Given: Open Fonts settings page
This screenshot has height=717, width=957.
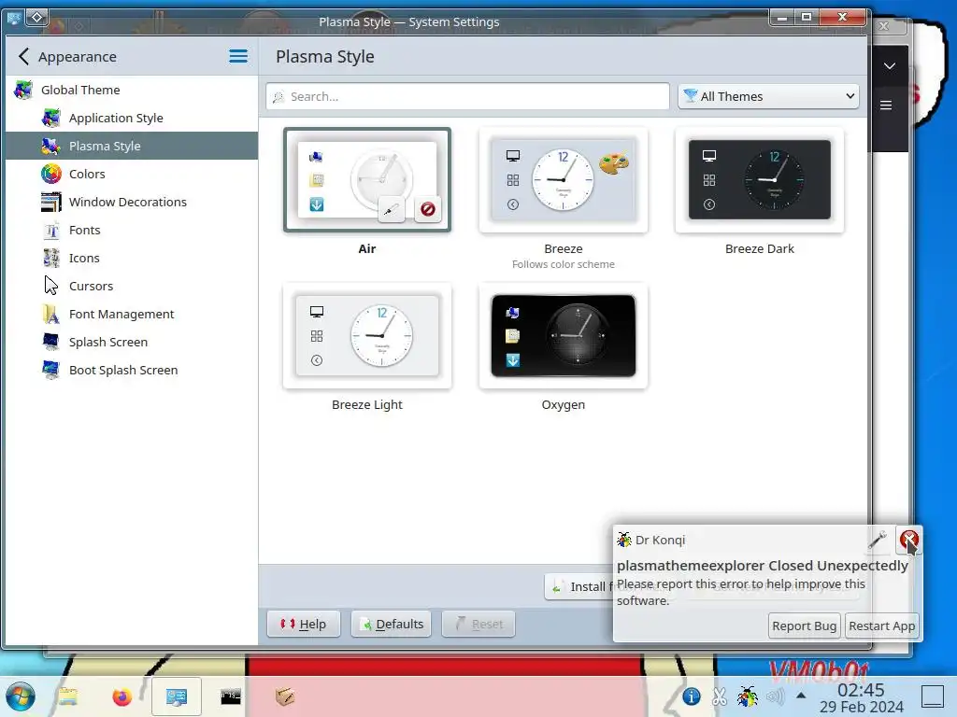Looking at the screenshot, I should tap(132, 230).
